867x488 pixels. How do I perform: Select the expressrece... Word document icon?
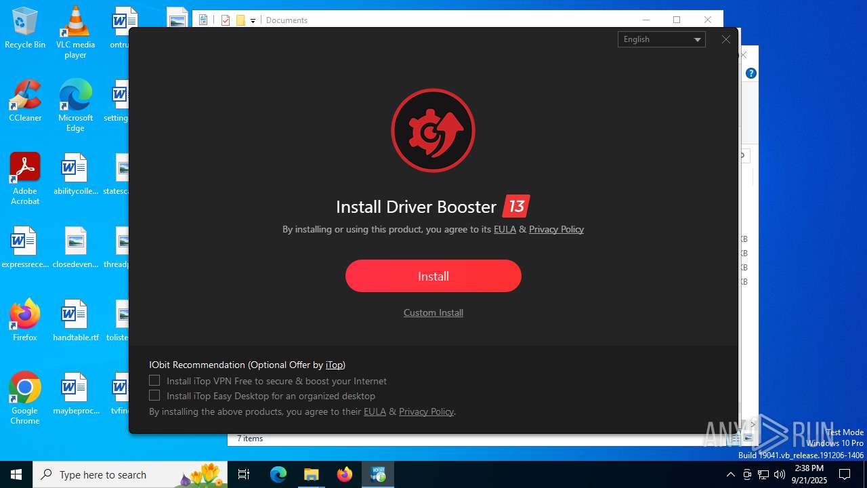coord(25,248)
